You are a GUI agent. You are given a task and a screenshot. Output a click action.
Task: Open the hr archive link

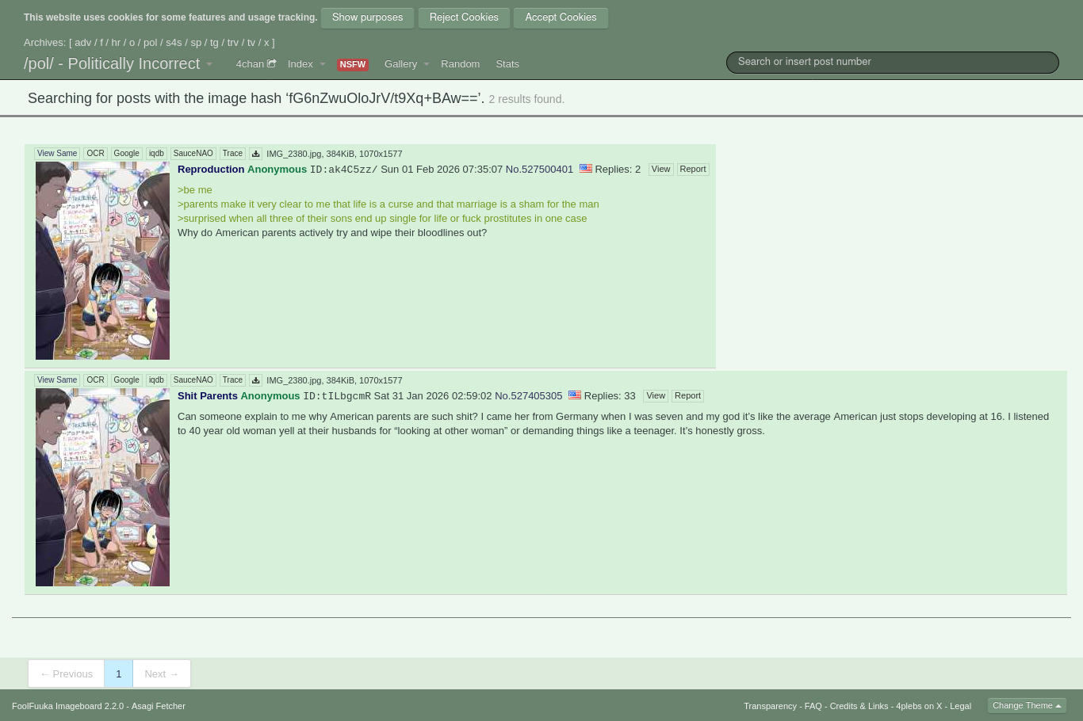pyautogui.click(x=116, y=43)
